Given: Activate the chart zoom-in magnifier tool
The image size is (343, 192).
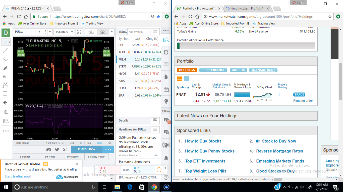Looking at the screenshot, I should pos(6,112).
